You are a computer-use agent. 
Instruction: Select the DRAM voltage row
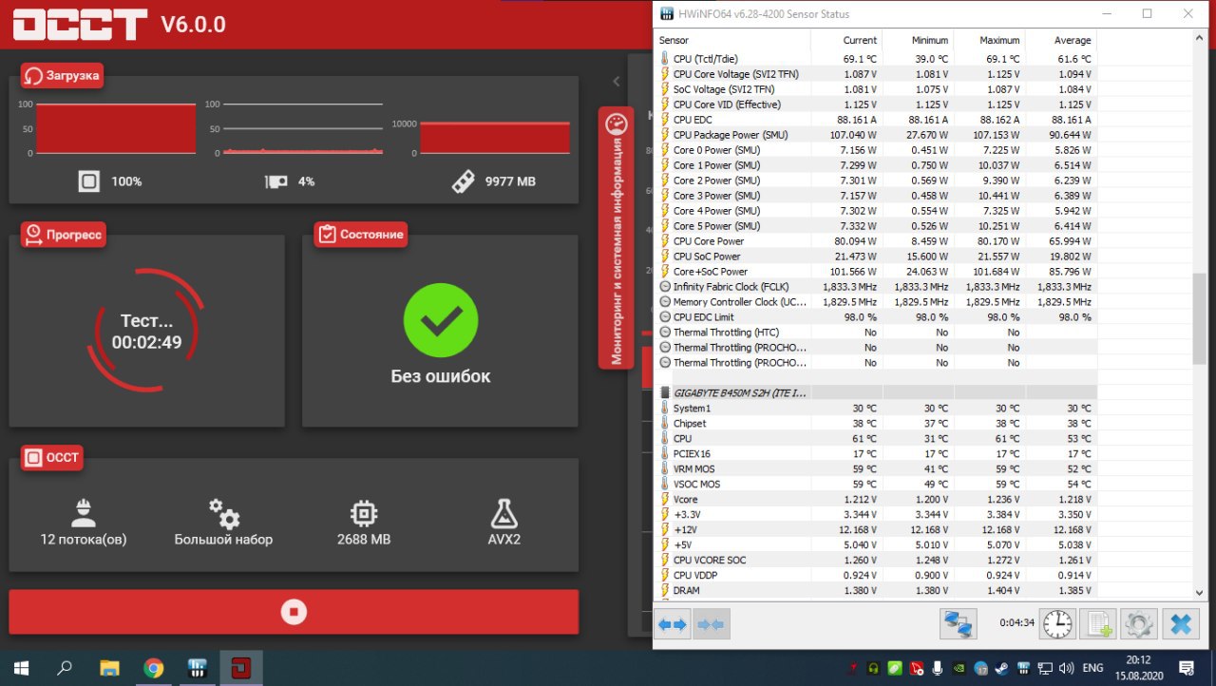point(876,591)
